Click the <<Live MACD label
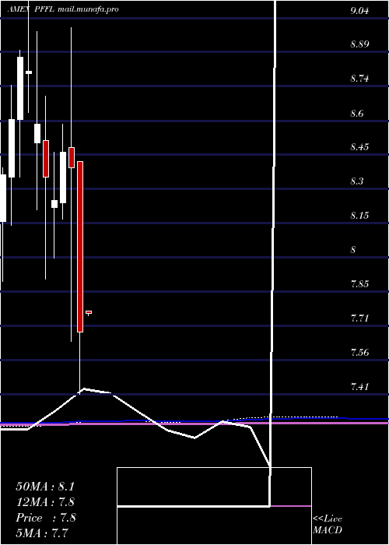This screenshot has height=545, width=389. (328, 525)
